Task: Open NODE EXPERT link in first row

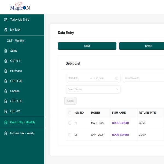Action: [121, 123]
